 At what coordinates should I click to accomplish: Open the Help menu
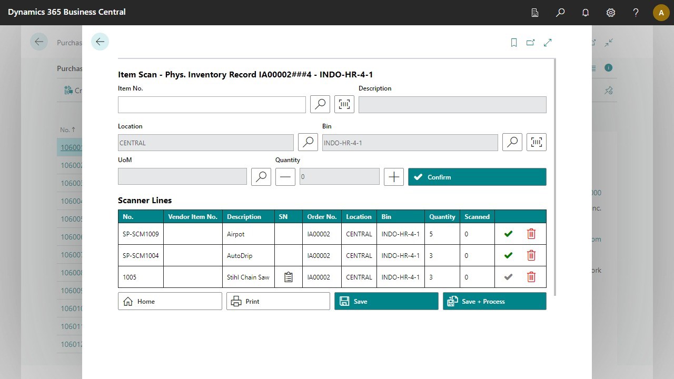point(636,12)
